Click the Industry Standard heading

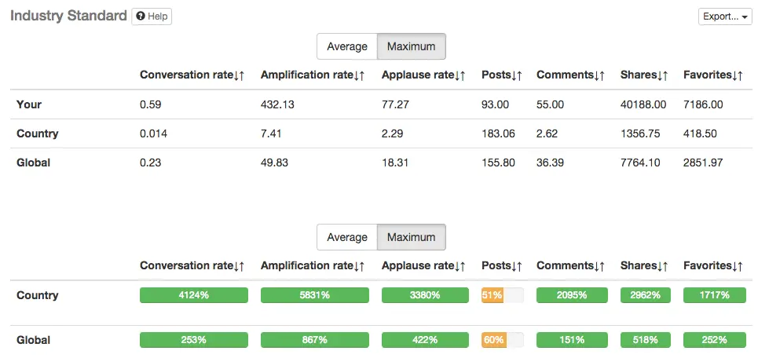68,16
